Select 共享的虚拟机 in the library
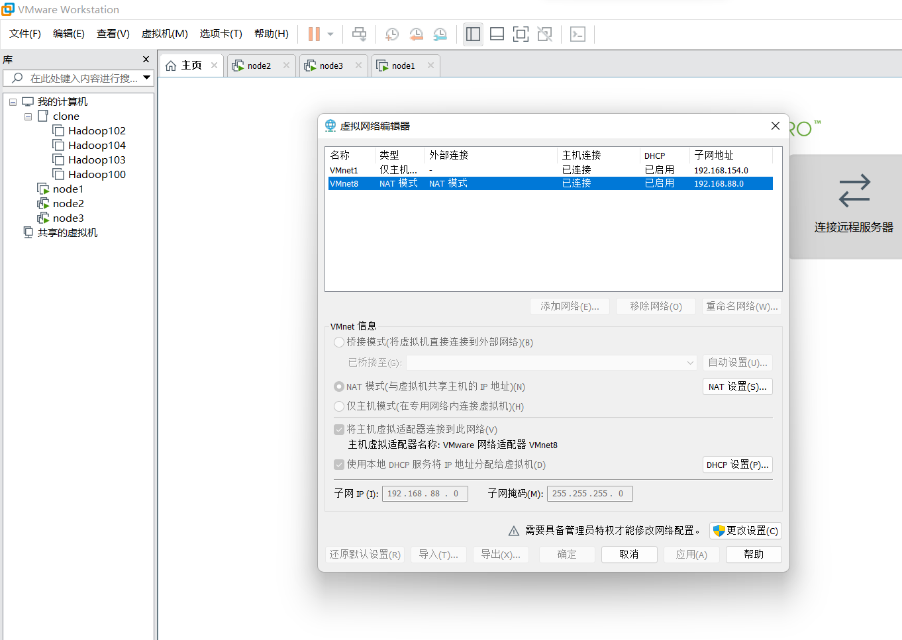 68,233
